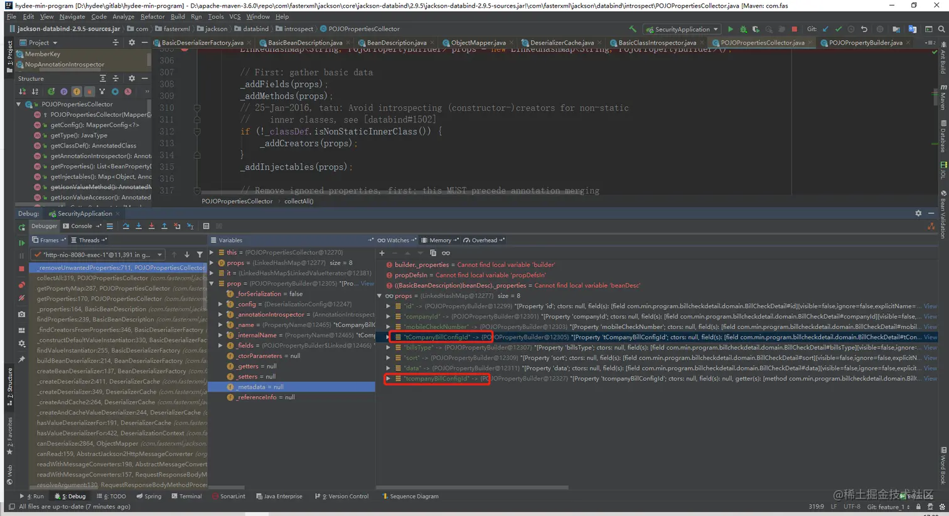Viewport: 949px width, 516px height.
Task: Click Run to Cursor icon
Action: [x=190, y=226]
